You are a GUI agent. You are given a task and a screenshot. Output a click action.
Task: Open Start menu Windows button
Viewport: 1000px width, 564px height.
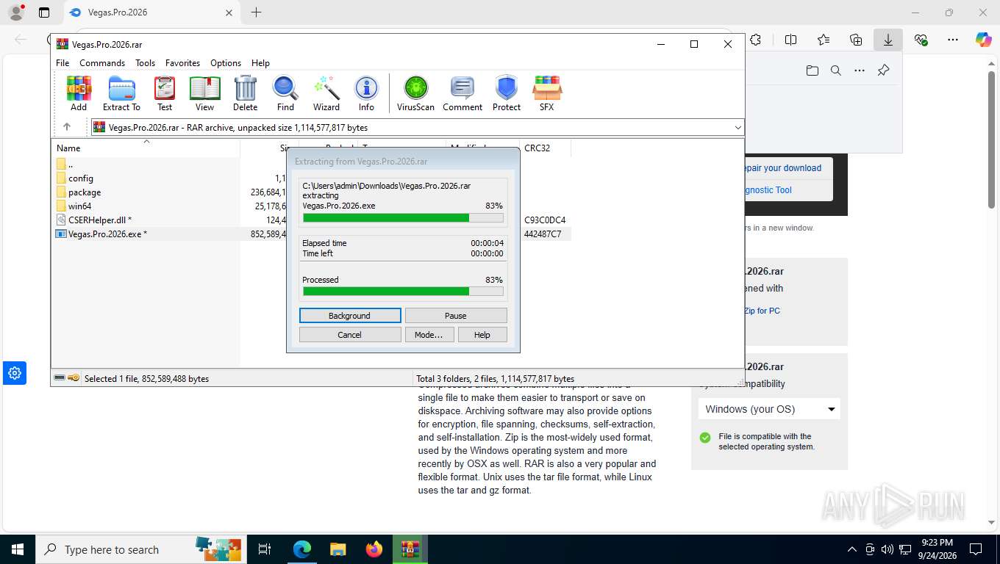(x=17, y=549)
